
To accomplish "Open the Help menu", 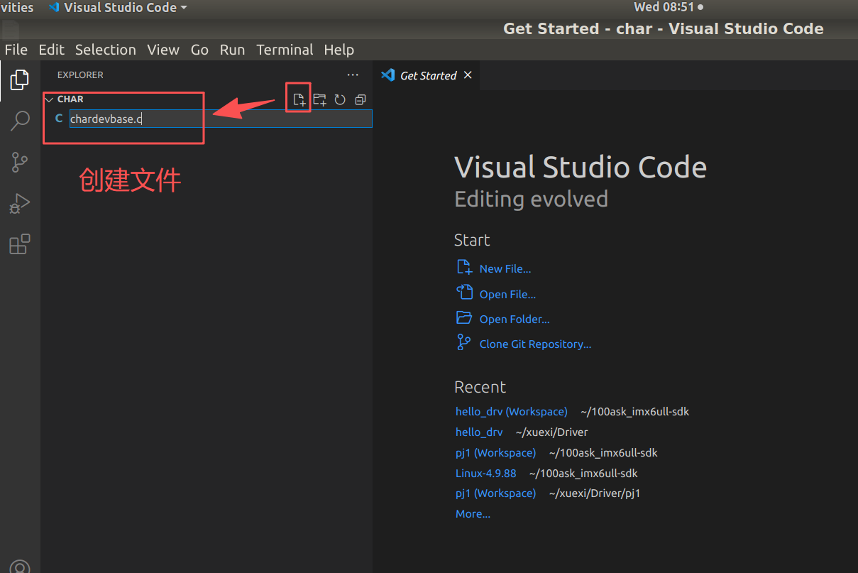I will click(x=339, y=50).
